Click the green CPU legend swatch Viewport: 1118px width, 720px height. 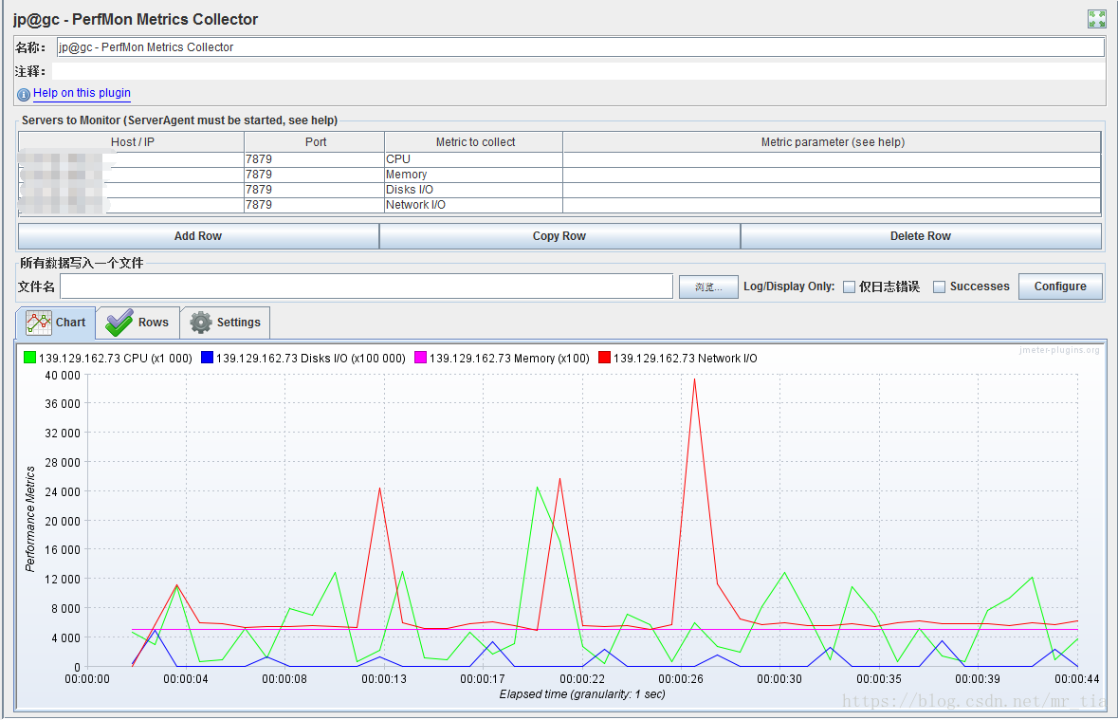[x=29, y=358]
